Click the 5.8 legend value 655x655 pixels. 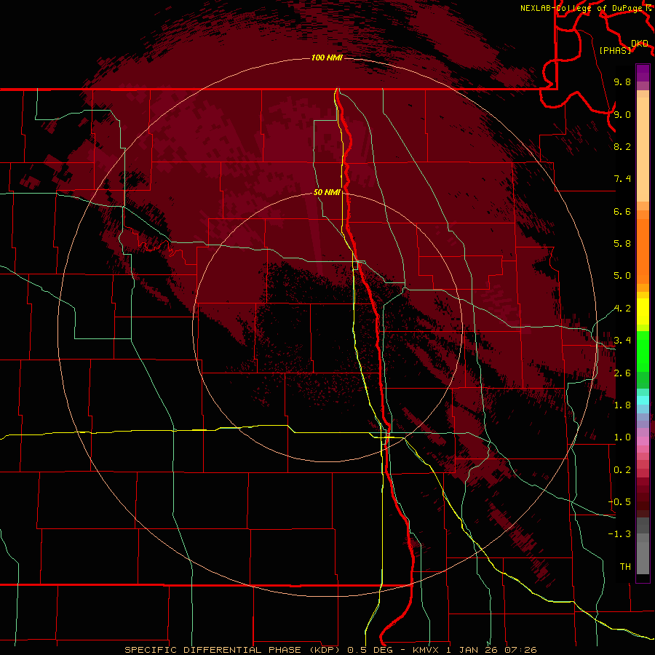[x=622, y=244]
